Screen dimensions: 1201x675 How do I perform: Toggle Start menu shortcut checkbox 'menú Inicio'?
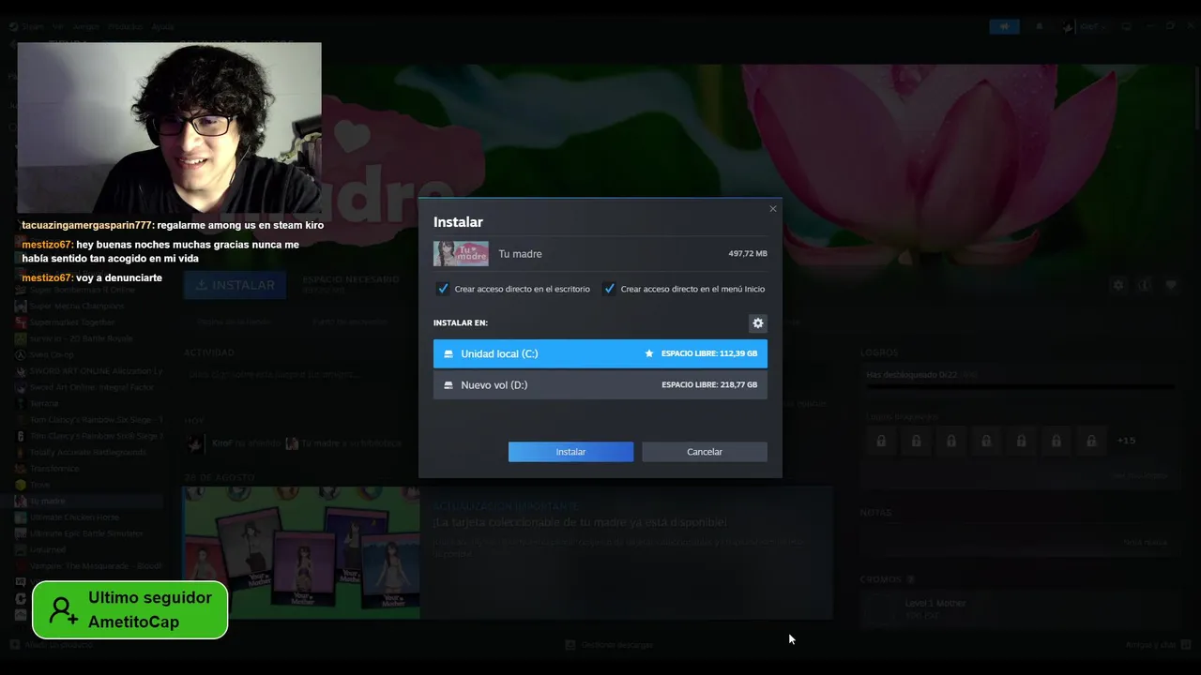tap(609, 289)
